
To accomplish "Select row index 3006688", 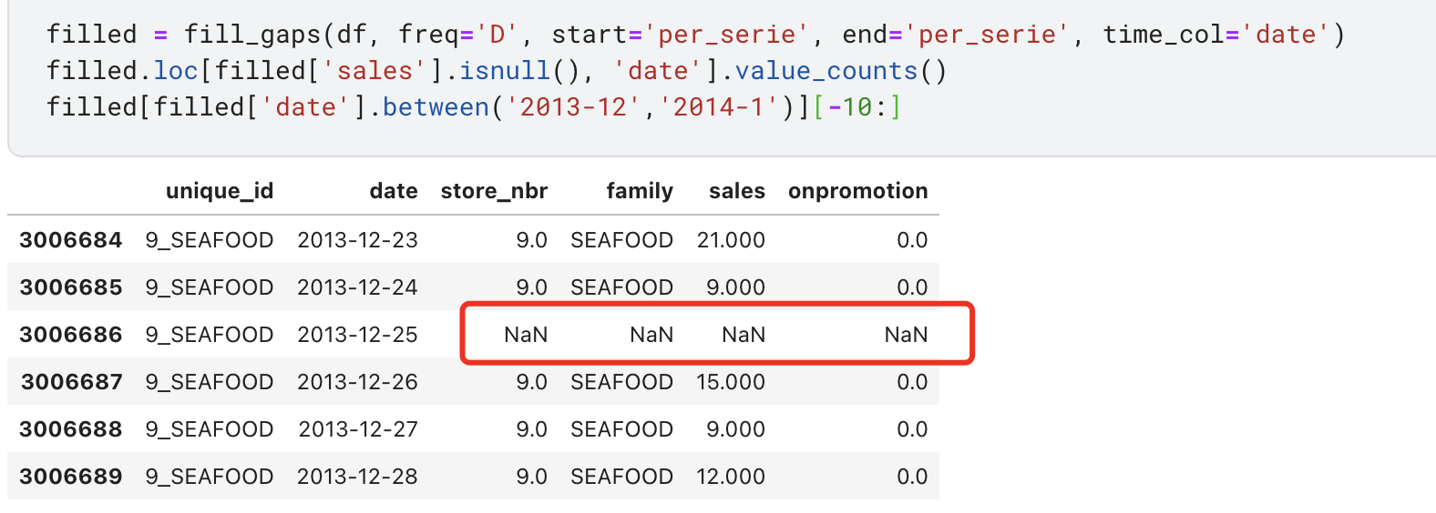I will [x=70, y=429].
